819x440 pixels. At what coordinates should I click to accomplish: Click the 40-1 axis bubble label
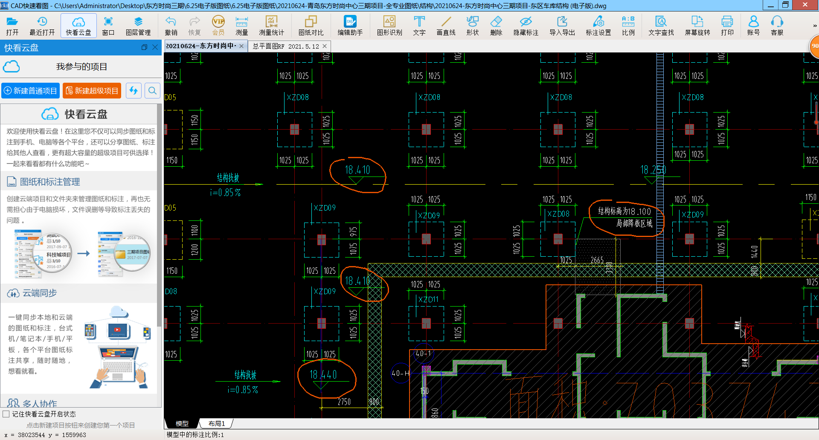[423, 353]
